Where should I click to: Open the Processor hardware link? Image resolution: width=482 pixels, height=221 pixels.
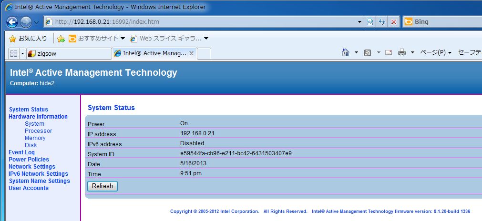(x=39, y=131)
